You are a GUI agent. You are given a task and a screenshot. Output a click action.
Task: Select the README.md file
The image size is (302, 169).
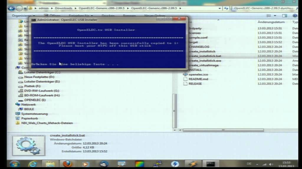(x=198, y=79)
